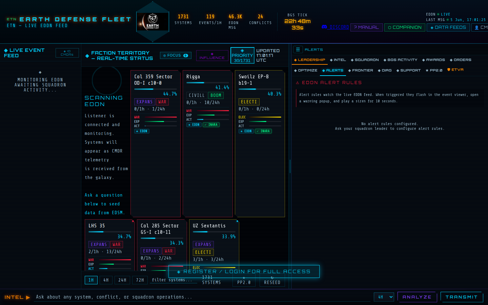
Task: Open the UZ Sextantis system card
Action: click(x=214, y=245)
